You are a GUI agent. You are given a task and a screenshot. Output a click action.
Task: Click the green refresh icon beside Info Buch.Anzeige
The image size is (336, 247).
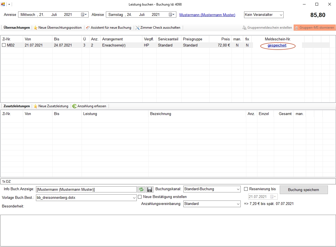(141, 189)
